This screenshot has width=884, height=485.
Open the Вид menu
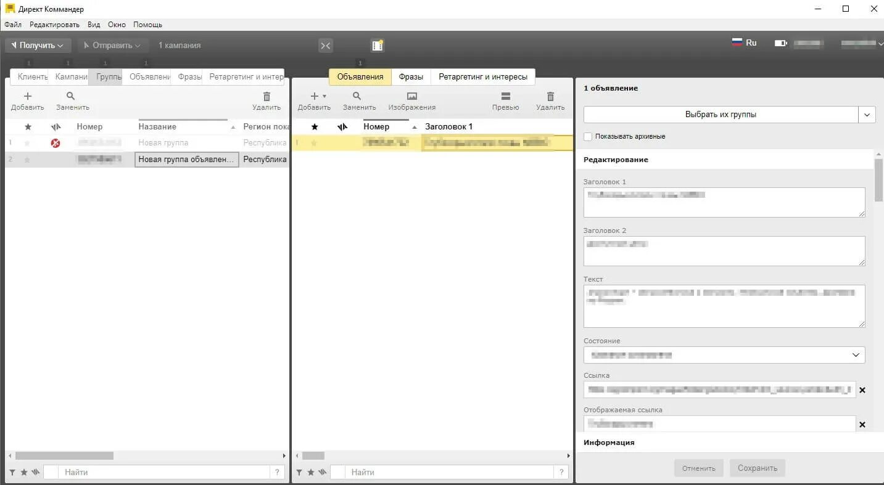pyautogui.click(x=94, y=25)
